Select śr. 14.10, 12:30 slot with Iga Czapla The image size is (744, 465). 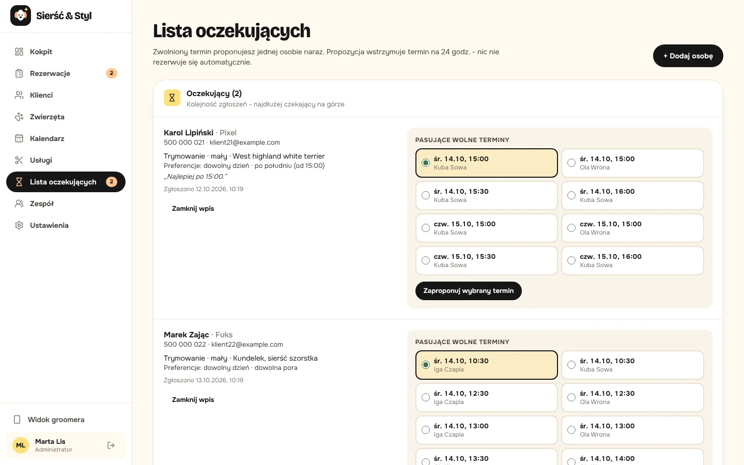coord(487,397)
